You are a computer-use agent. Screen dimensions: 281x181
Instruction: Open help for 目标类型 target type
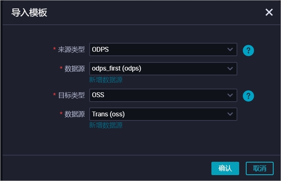[x=248, y=96]
